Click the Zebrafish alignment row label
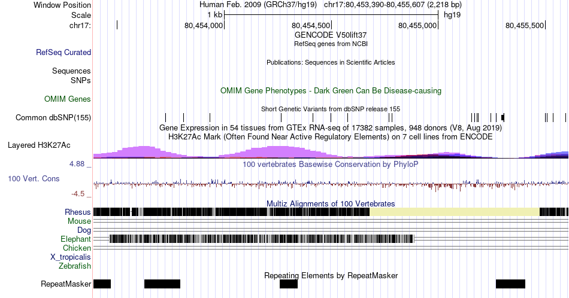Viewport: 569px width, 298px height. [75, 266]
